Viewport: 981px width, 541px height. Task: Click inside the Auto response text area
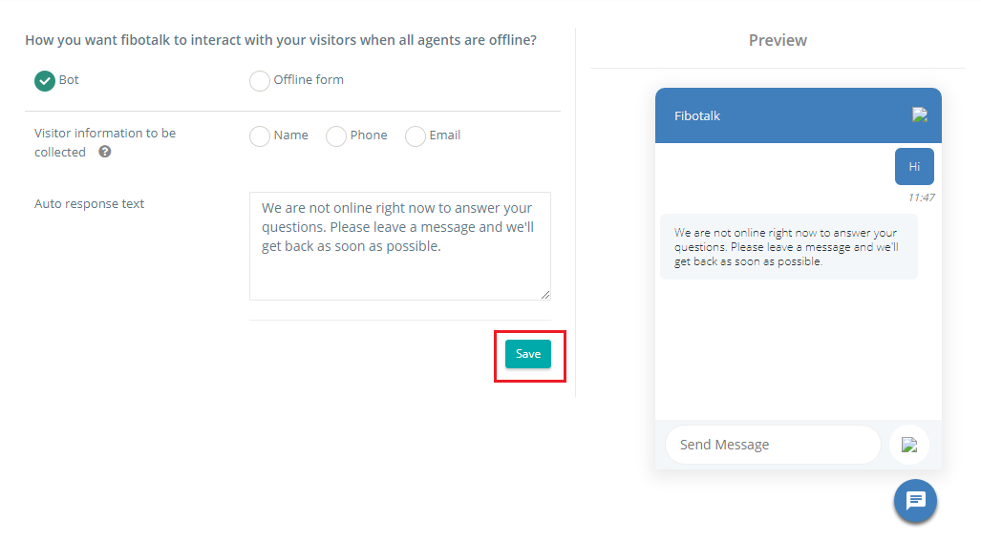[x=400, y=246]
